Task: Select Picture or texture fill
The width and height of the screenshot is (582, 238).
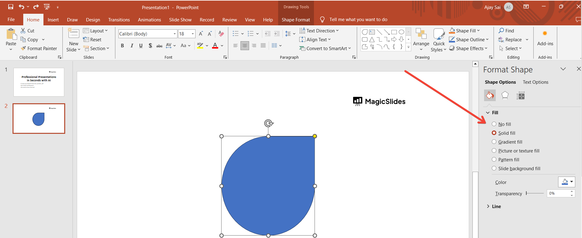Action: [494, 151]
